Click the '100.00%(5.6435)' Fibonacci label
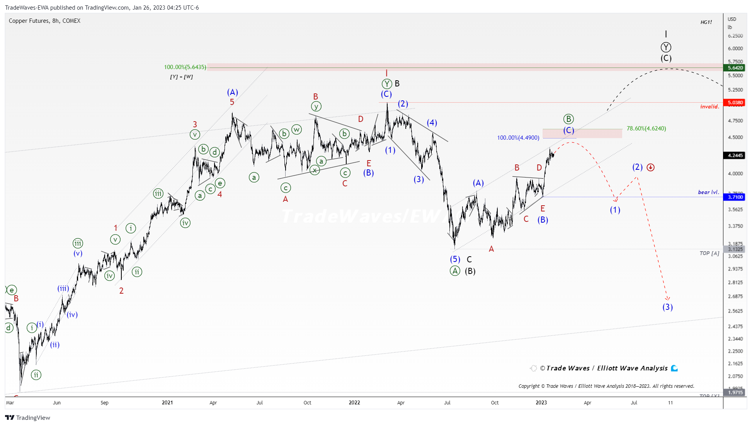 [185, 67]
